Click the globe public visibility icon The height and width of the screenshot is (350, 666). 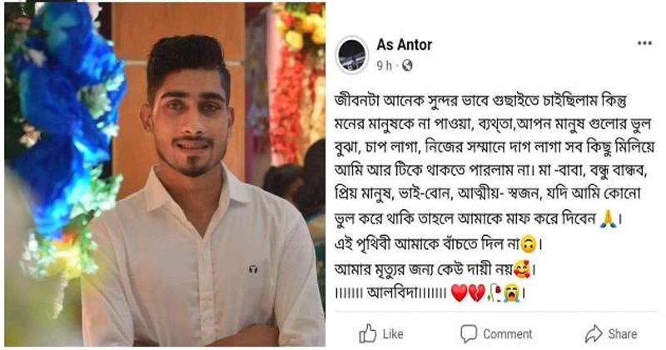[x=407, y=66]
